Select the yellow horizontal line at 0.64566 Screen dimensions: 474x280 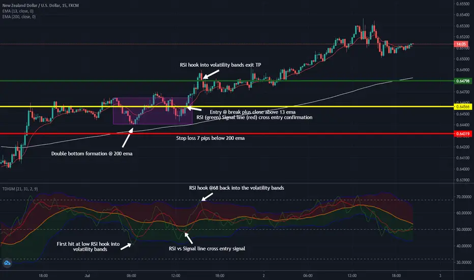click(x=227, y=106)
